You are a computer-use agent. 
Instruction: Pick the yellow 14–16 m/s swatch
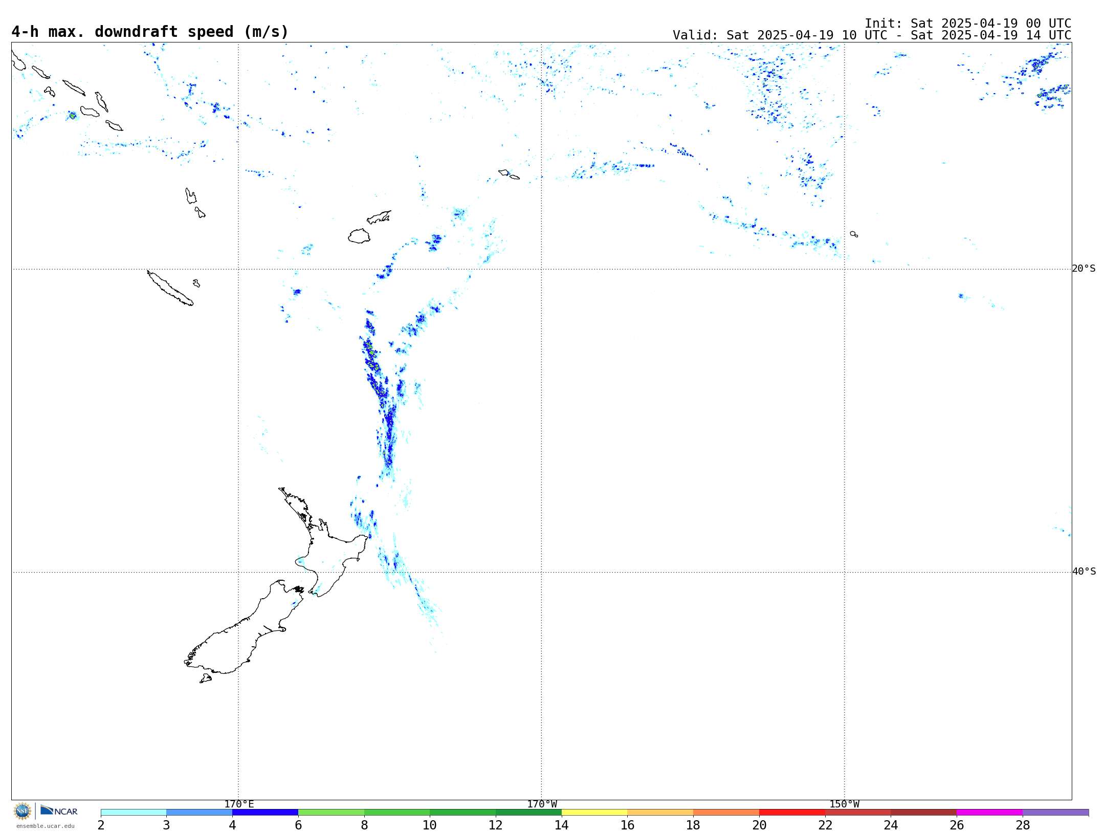[594, 813]
